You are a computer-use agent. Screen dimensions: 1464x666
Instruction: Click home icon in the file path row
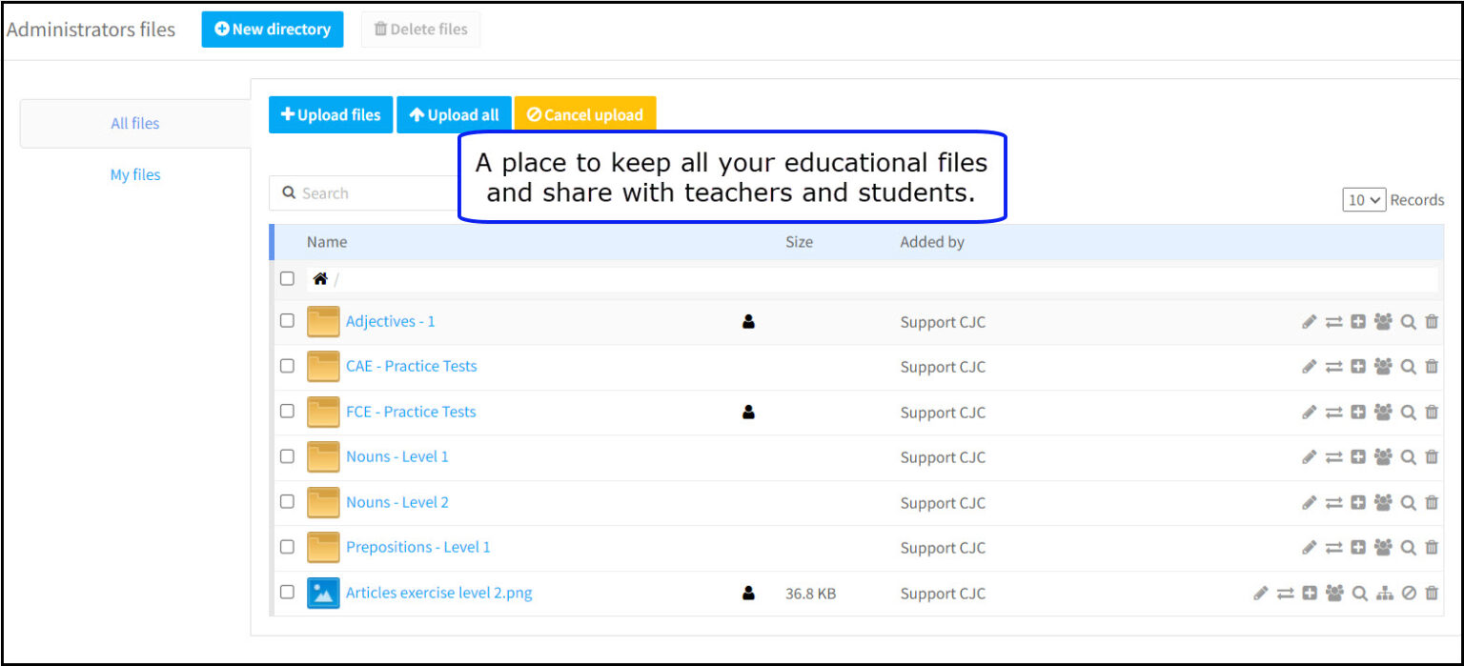[x=321, y=277]
